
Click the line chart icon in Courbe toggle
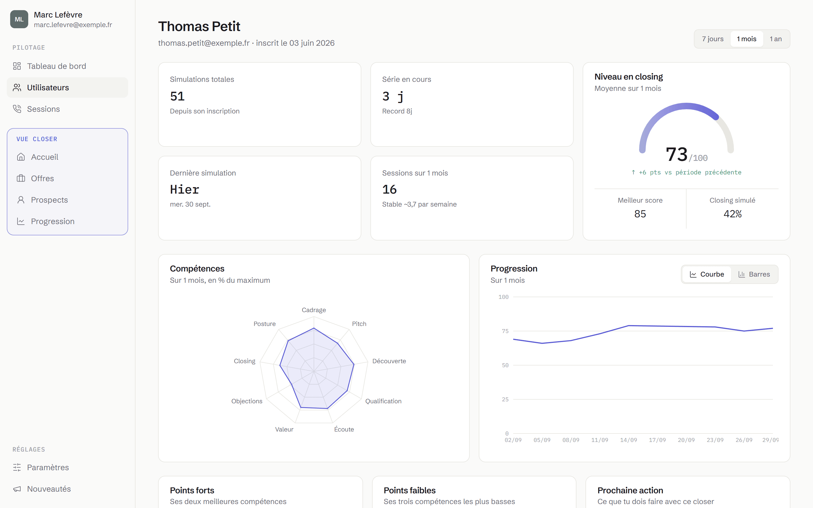pos(693,275)
